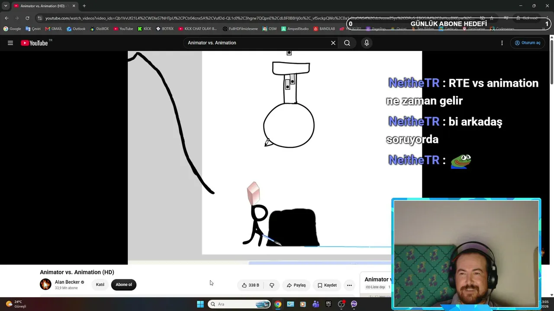This screenshot has width=554, height=311.
Task: Open the KİCK bookmark
Action: (145, 29)
